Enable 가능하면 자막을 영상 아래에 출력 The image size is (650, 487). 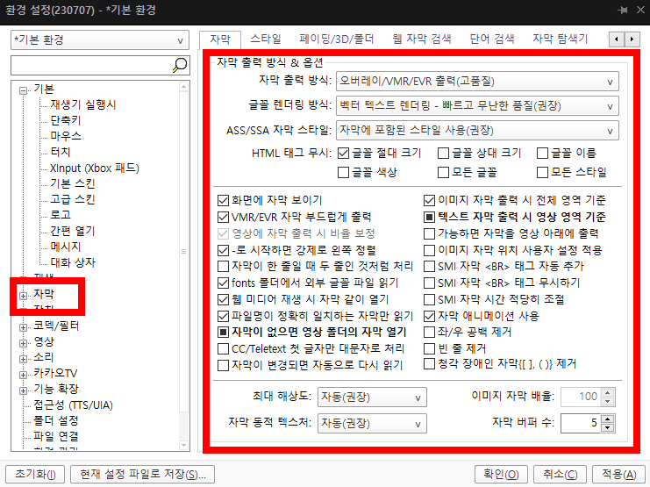(429, 233)
